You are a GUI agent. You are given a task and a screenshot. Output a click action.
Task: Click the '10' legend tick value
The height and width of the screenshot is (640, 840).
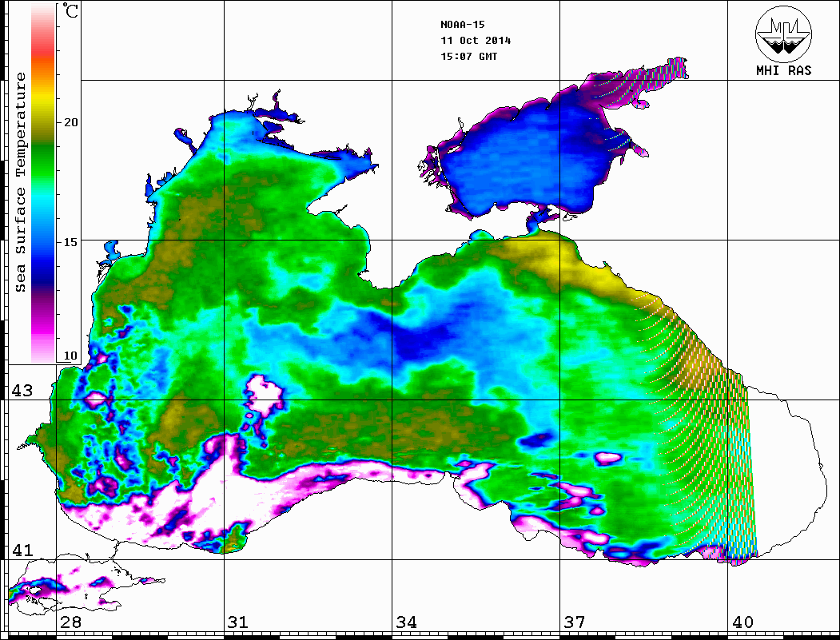click(70, 356)
